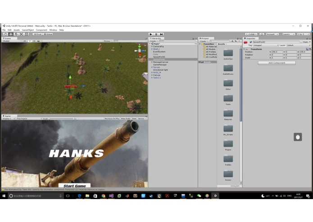Image resolution: width=313 pixels, height=222 pixels.
Task: Open the Materials folder in Assets
Action: pos(228,115)
